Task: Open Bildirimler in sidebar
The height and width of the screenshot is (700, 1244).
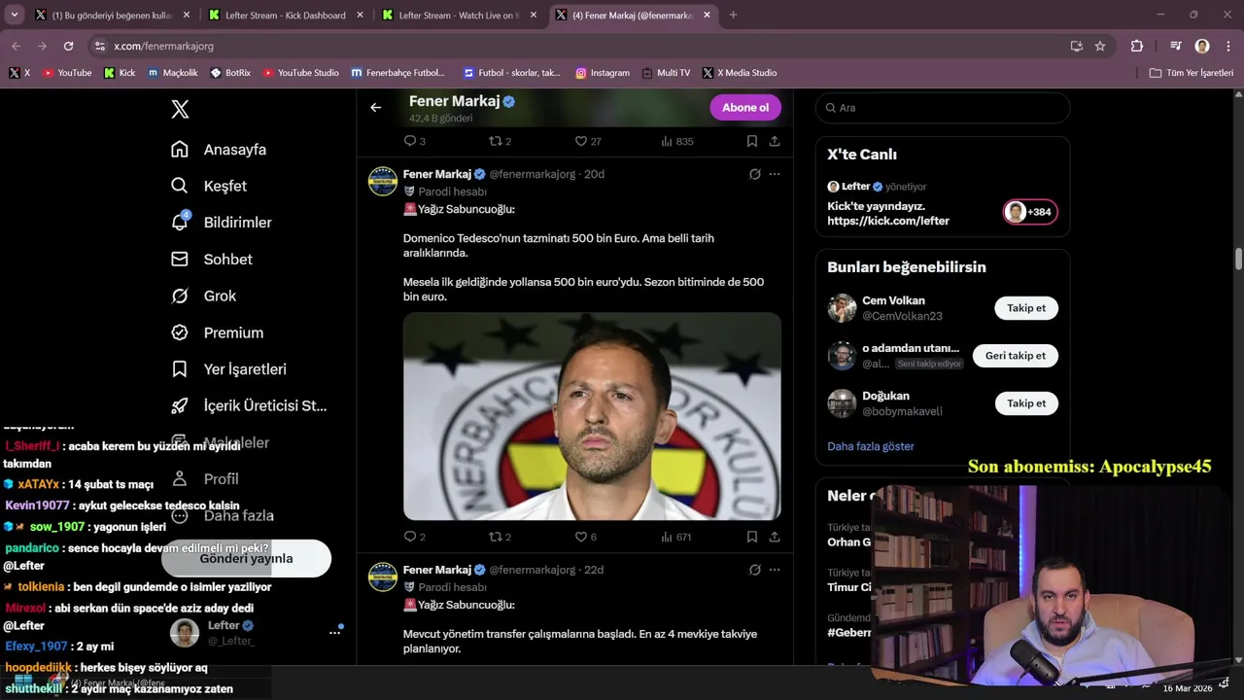Action: point(222,223)
